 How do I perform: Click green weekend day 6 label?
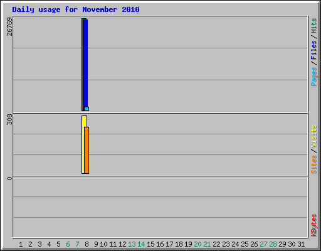click(68, 244)
